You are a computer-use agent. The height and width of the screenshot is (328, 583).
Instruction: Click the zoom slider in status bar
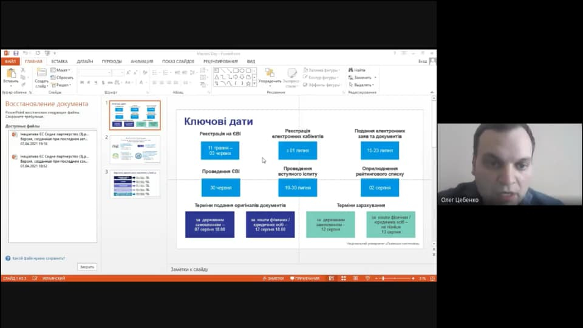[x=395, y=278]
